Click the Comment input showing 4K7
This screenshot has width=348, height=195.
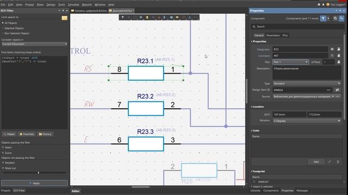pyautogui.click(x=300, y=55)
